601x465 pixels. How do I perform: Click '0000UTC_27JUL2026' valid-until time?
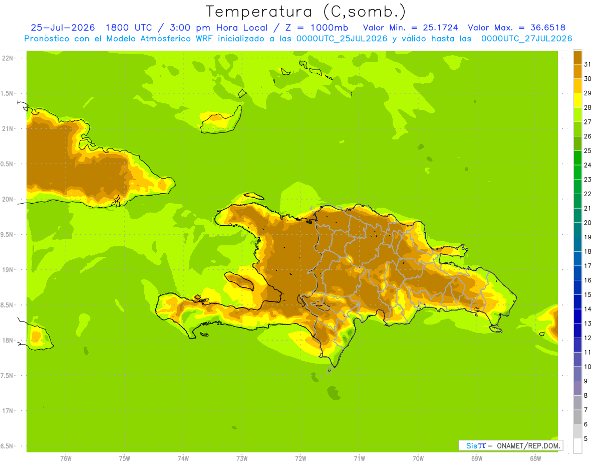click(x=526, y=39)
